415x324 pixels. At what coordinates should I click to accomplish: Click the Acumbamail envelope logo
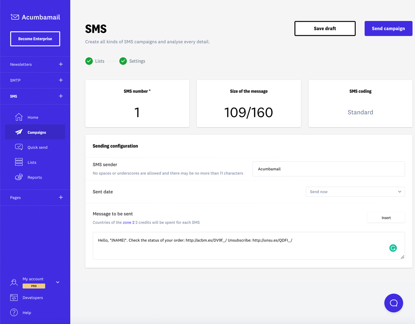14,17
